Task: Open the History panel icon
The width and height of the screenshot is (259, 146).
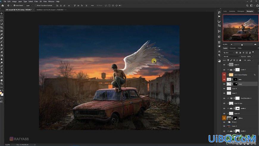Action: pyautogui.click(x=219, y=12)
